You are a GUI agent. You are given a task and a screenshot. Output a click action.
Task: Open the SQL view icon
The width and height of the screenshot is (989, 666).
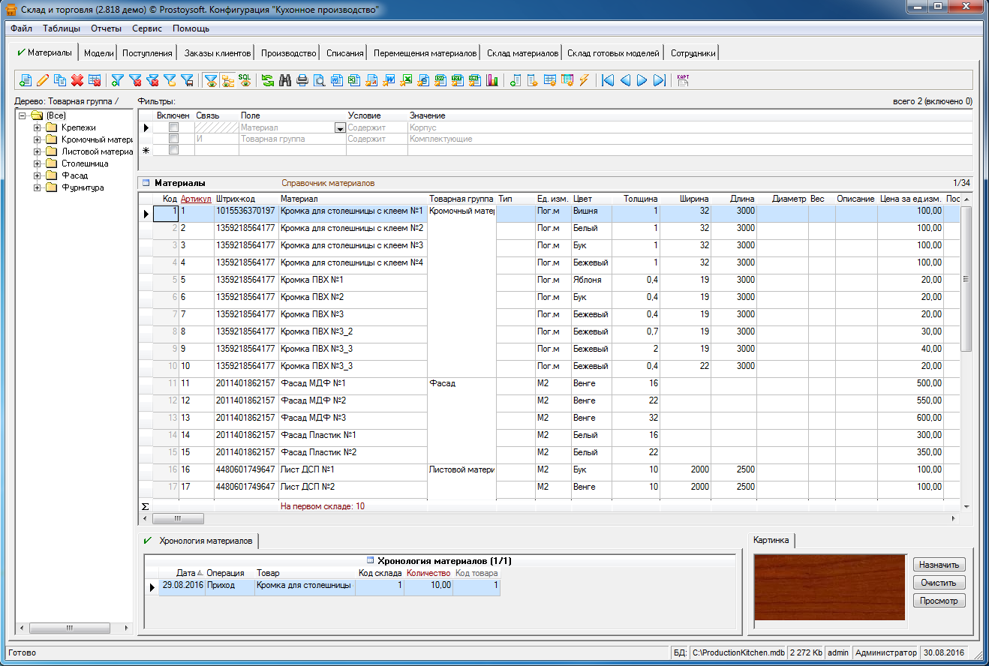pyautogui.click(x=245, y=79)
